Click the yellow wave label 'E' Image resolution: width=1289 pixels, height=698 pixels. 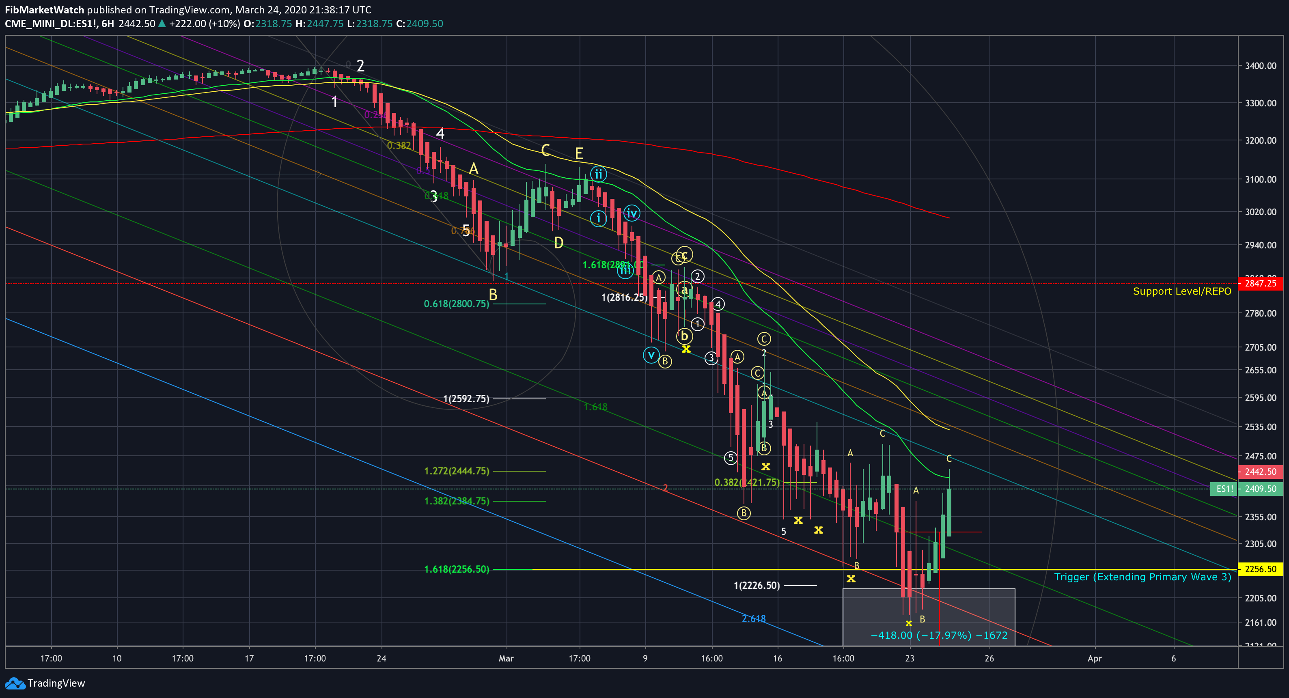click(x=579, y=154)
